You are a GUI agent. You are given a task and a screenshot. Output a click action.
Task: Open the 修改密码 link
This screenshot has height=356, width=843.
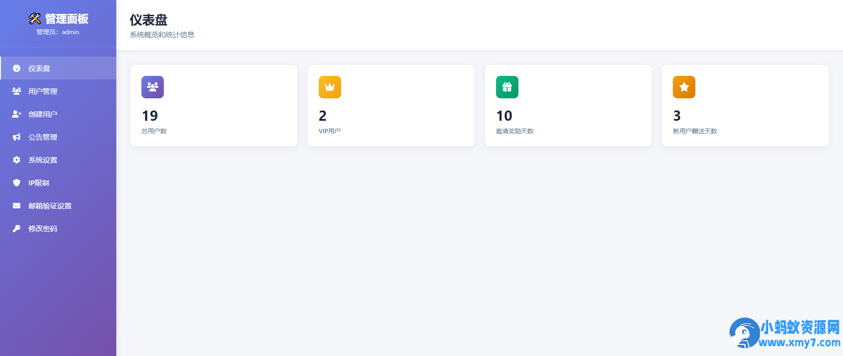tap(58, 229)
